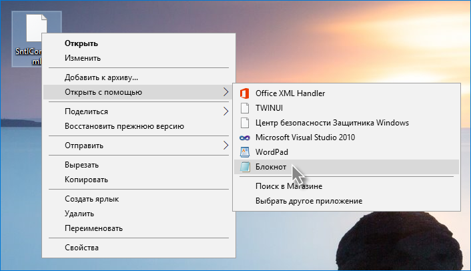The width and height of the screenshot is (471, 271).
Task: Open the file with Office XML Handler
Action: click(x=347, y=93)
